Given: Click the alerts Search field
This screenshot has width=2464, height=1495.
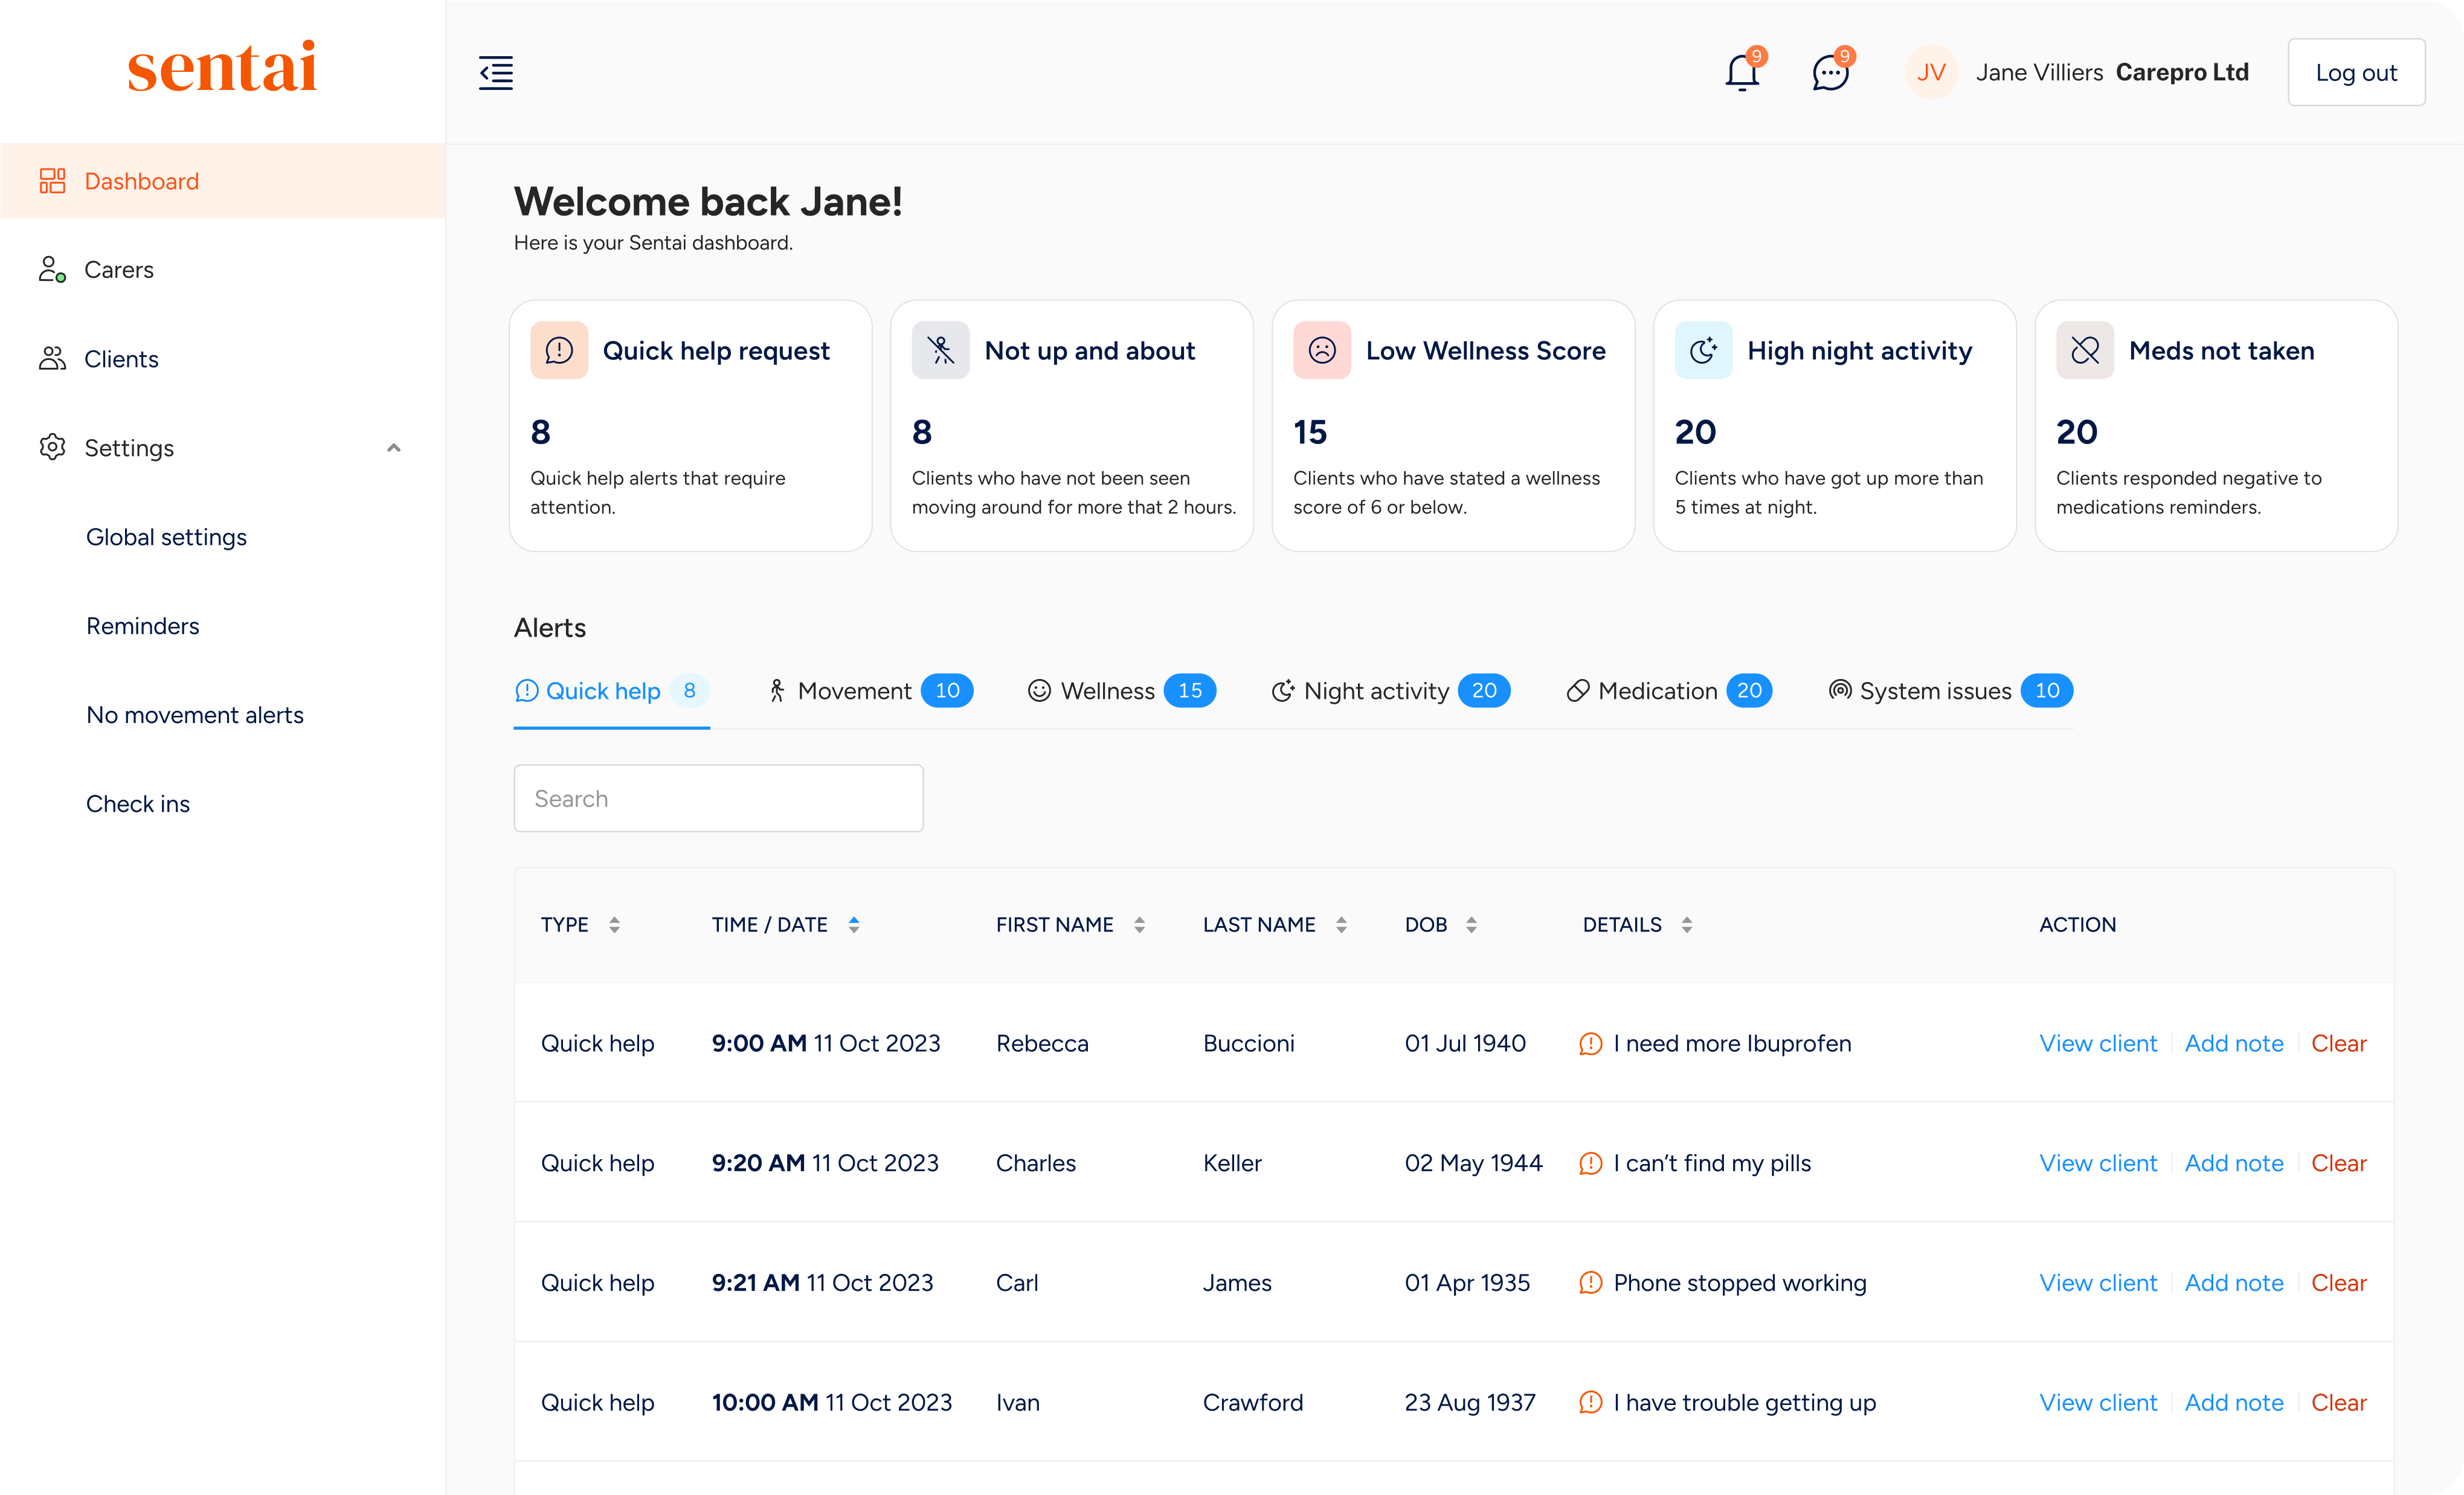Looking at the screenshot, I should point(718,798).
